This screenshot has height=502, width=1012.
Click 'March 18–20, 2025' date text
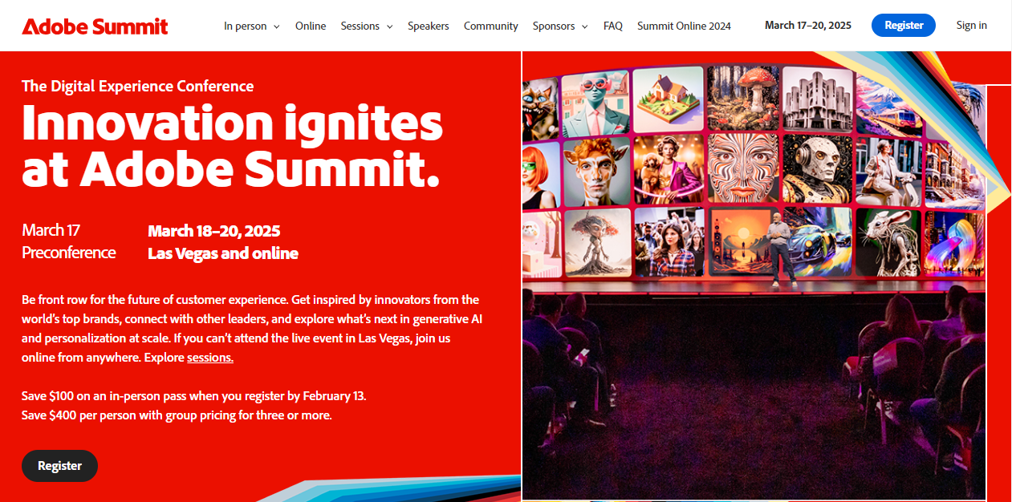(x=214, y=231)
